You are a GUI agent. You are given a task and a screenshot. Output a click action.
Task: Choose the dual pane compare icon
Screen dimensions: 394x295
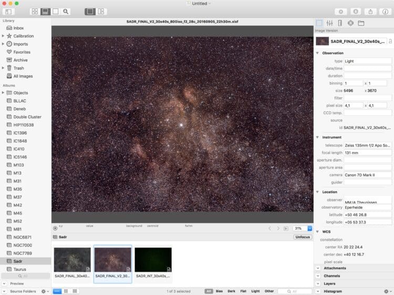pyautogui.click(x=101, y=12)
